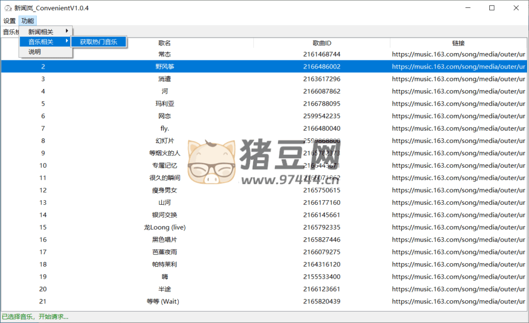This screenshot has width=529, height=323.
Task: Sort by the 歌曲ID column header
Action: point(321,43)
